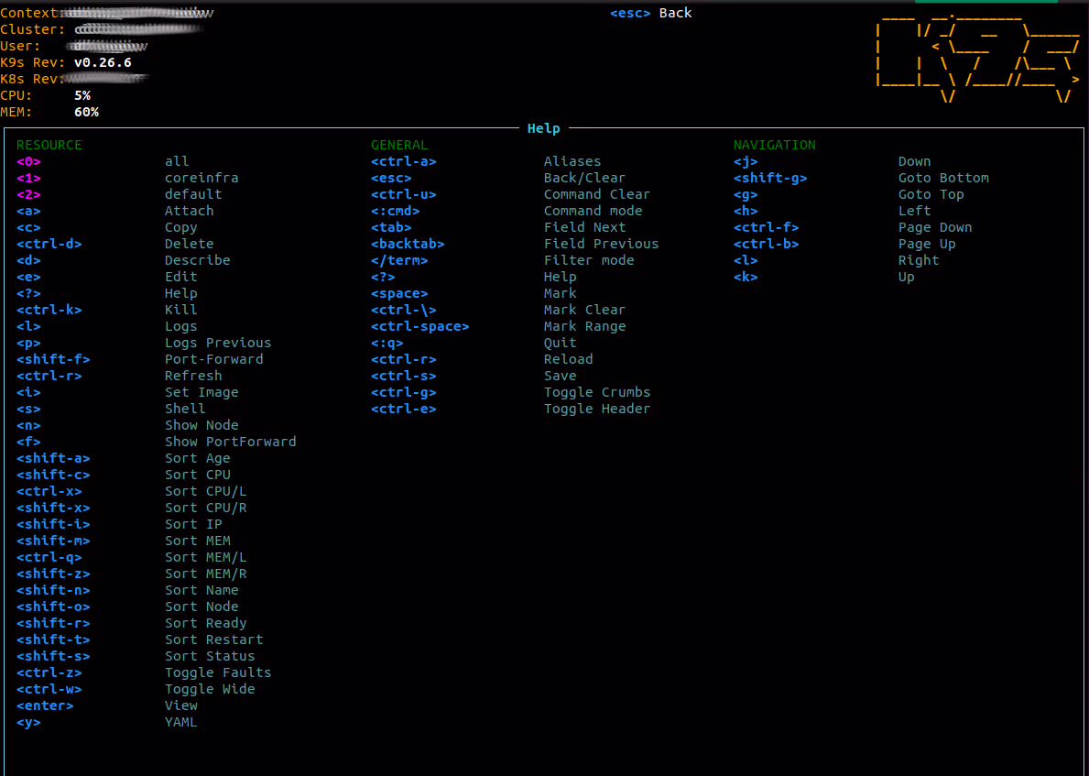Click the MEM 60% indicator
1089x776 pixels.
click(86, 112)
